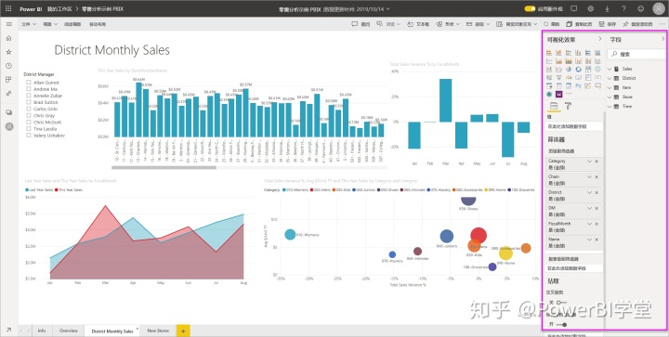This screenshot has width=669, height=337.
Task: Open notifications icon in top bar
Action: click(574, 8)
